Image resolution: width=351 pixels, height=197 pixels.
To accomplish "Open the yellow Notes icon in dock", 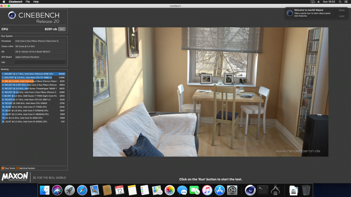I will [x=132, y=190].
